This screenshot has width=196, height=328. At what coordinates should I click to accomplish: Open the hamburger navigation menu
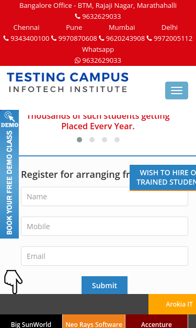point(177,91)
